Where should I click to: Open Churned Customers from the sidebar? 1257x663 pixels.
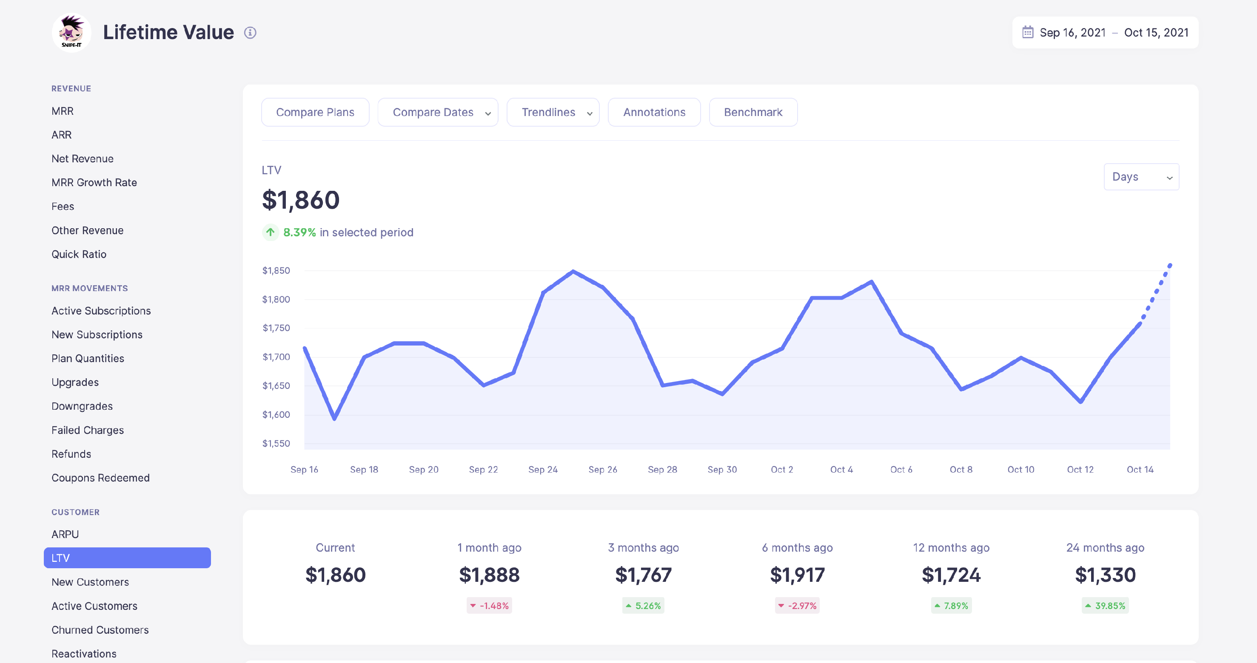click(x=100, y=629)
